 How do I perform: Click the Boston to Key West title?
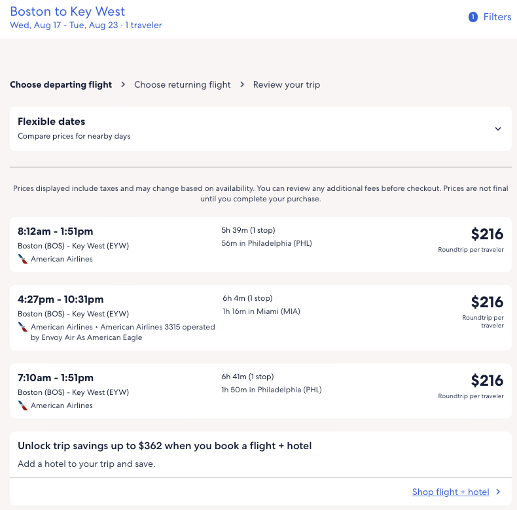[67, 12]
